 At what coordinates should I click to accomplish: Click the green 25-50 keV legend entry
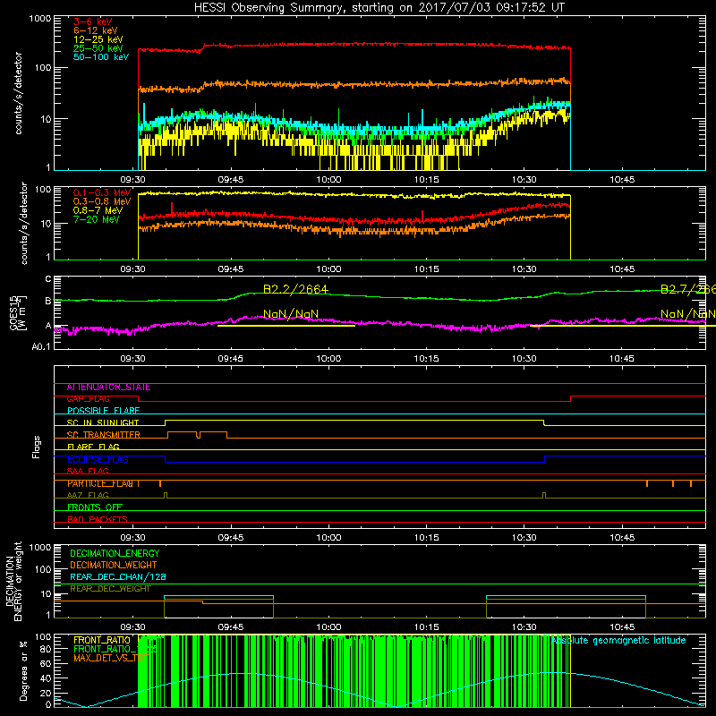(x=98, y=48)
